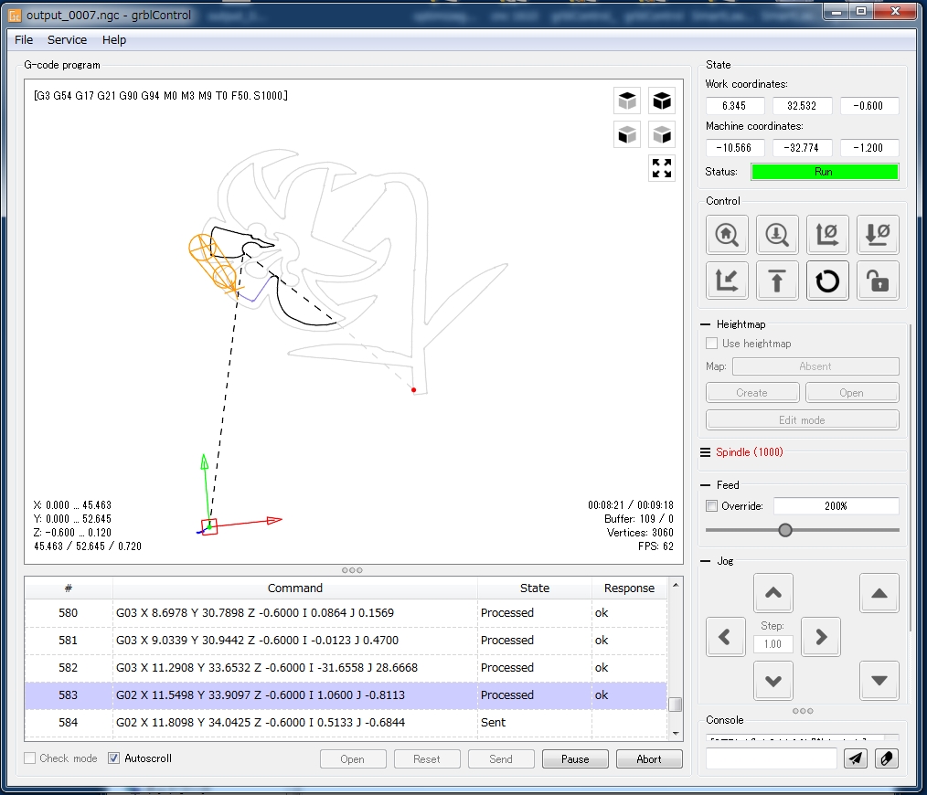Jog Z down with triangle button

click(x=879, y=681)
